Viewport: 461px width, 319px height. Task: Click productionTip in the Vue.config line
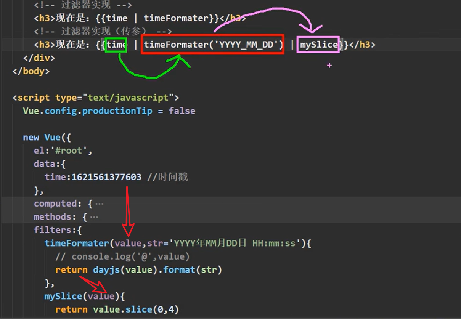[x=117, y=111]
